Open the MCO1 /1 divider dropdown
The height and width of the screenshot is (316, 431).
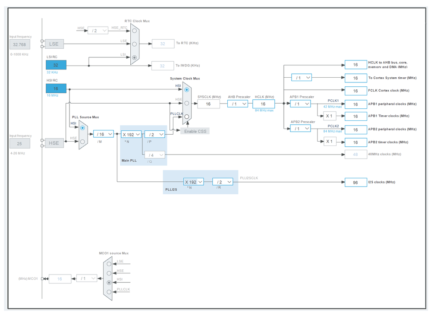87,278
